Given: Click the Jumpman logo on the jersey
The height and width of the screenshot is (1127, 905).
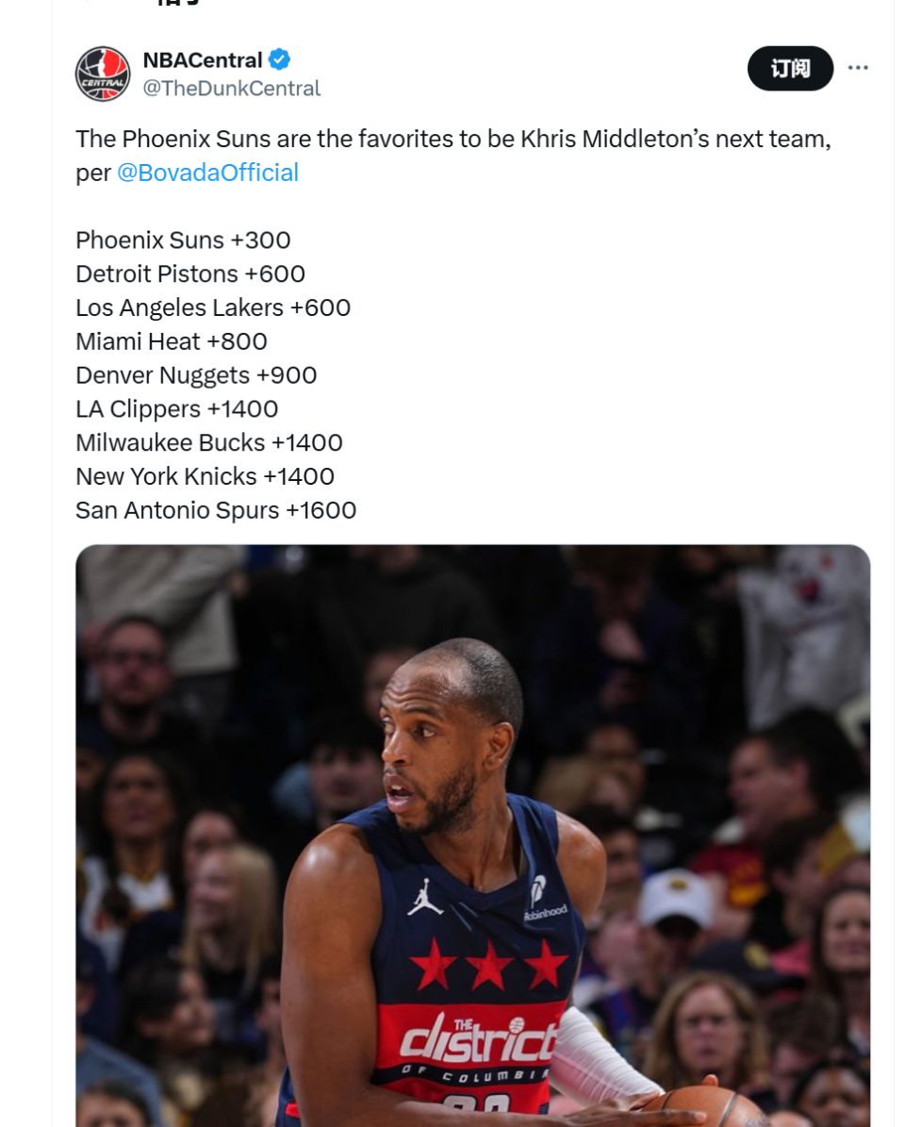Looking at the screenshot, I should point(425,897).
